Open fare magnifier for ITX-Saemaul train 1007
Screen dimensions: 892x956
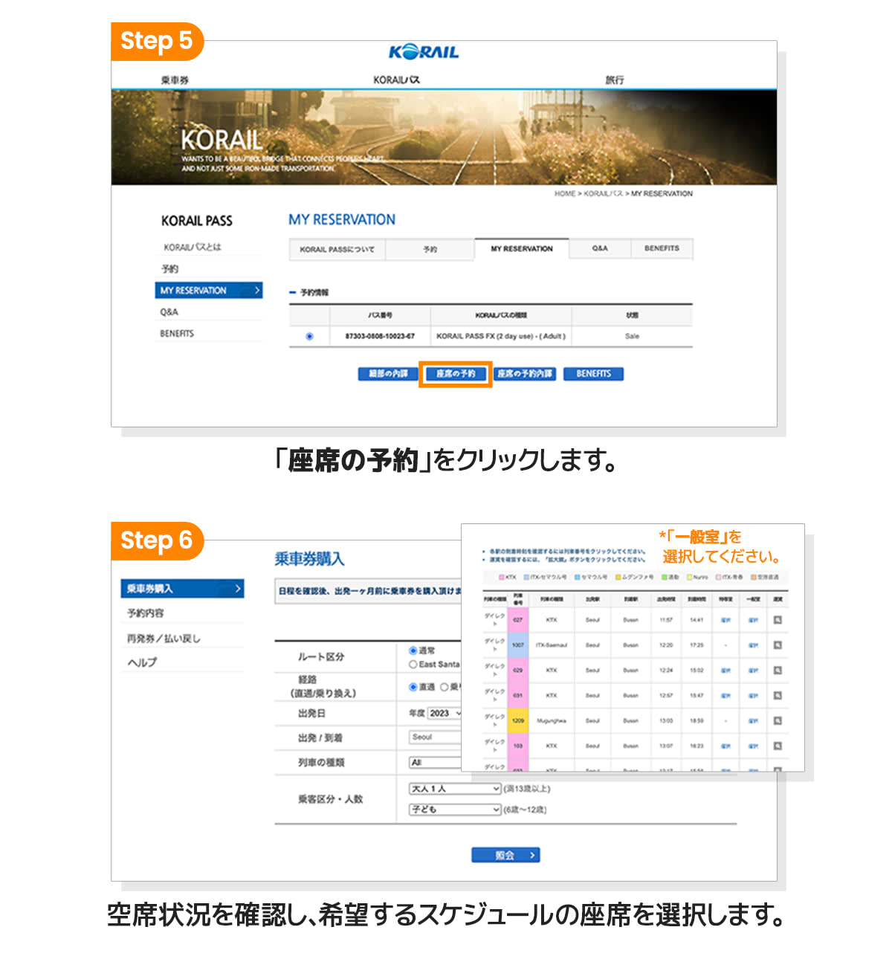pos(778,645)
